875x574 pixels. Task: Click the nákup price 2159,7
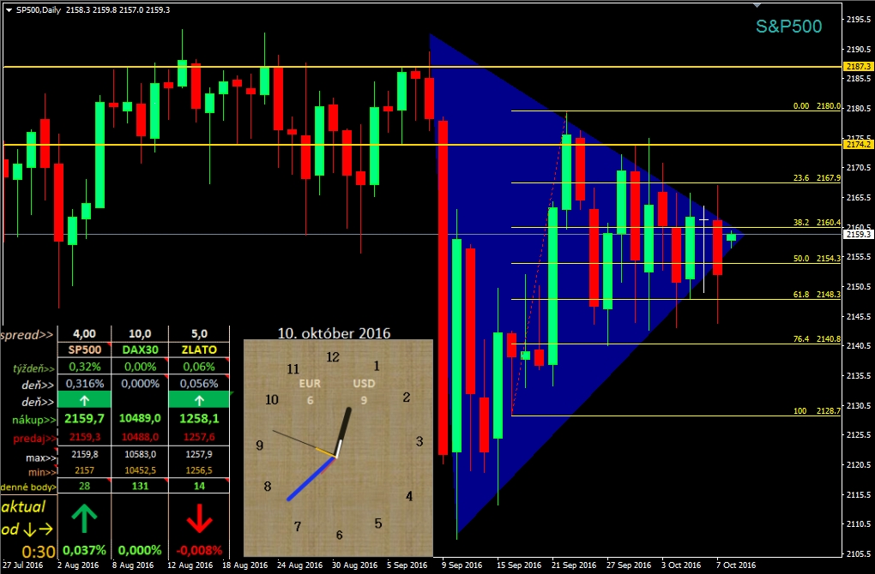[x=84, y=418]
